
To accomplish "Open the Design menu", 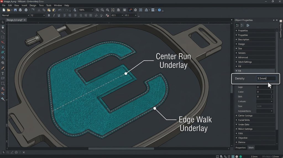I will (x=33, y=5).
